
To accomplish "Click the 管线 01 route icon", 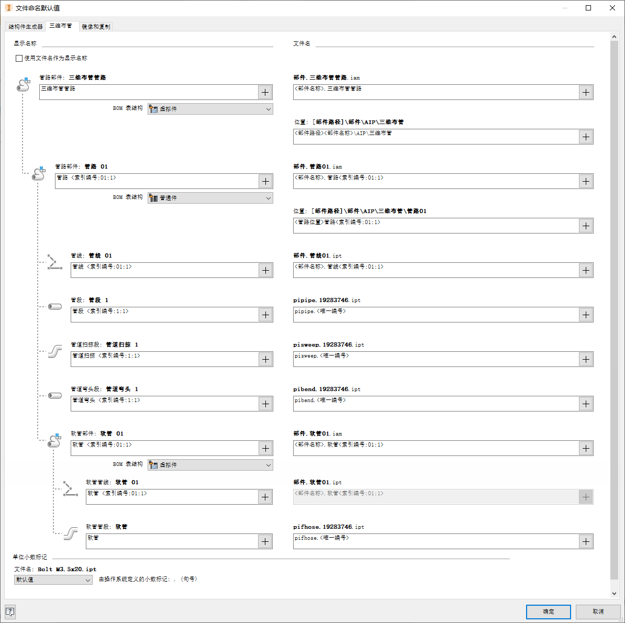I will click(x=54, y=262).
